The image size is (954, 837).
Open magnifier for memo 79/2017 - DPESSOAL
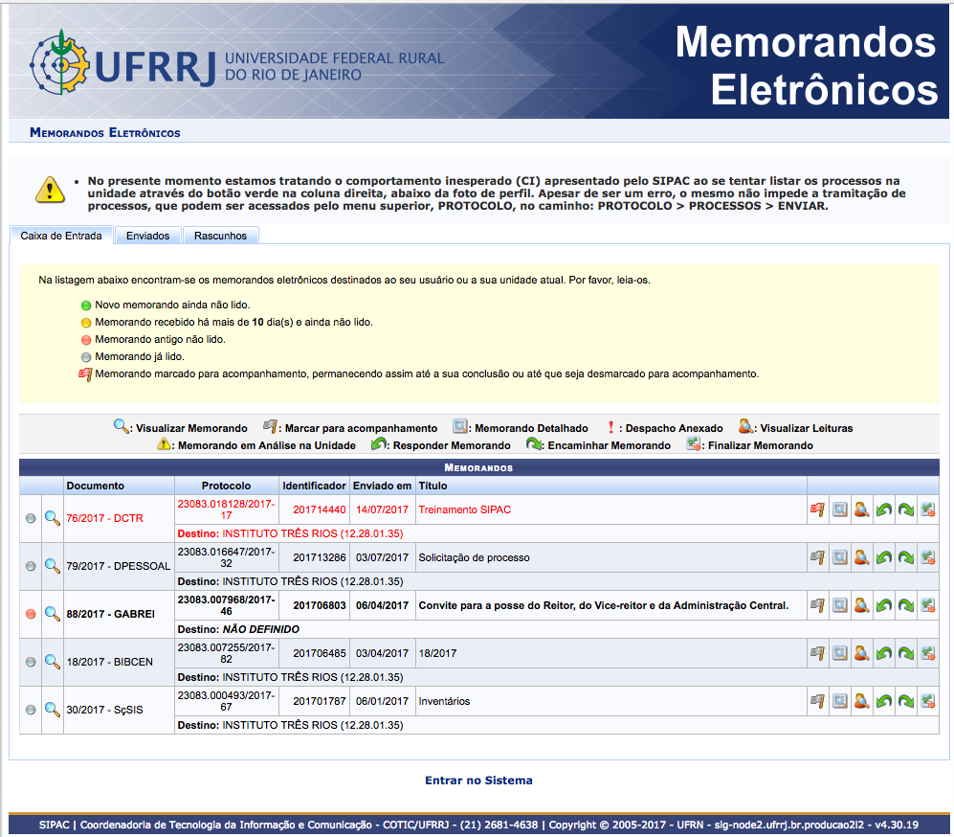click(x=52, y=566)
